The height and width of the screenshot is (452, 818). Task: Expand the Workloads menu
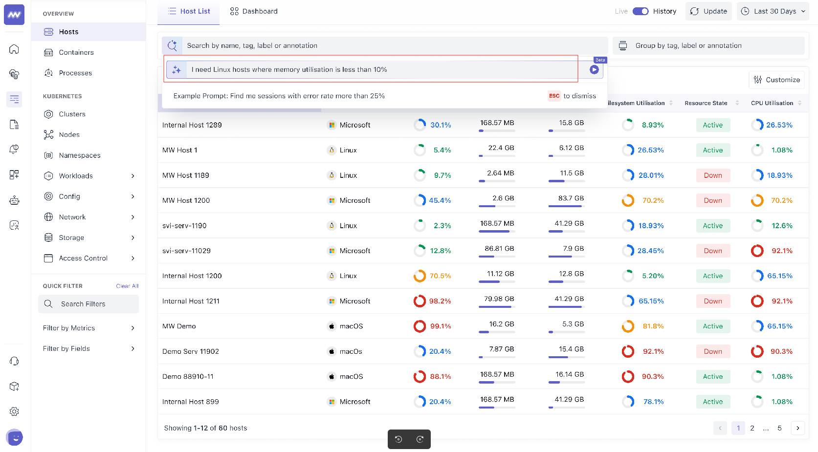(89, 176)
